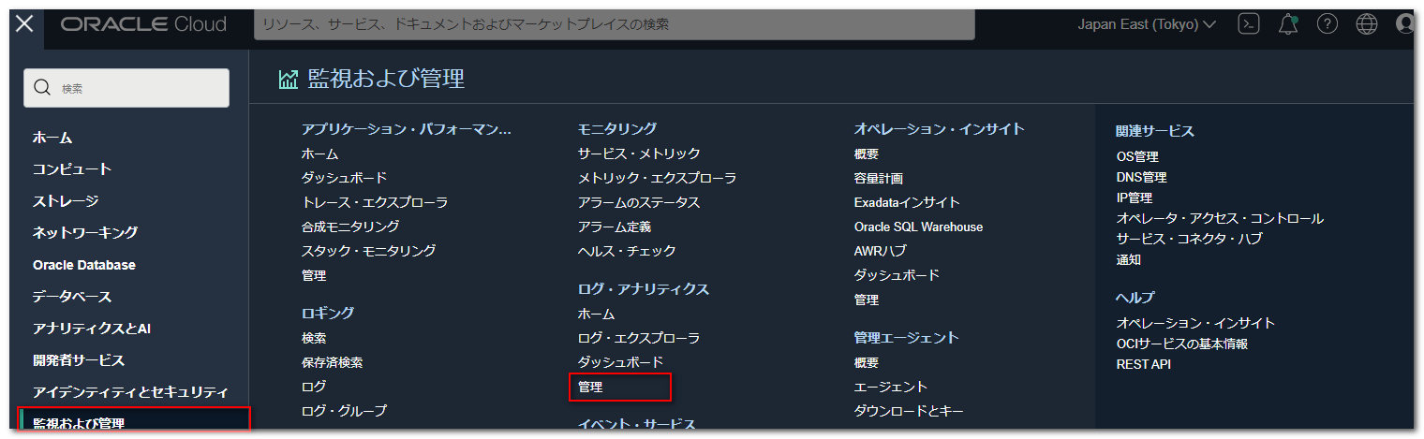The width and height of the screenshot is (1424, 439).
Task: Open Exadataインサイト
Action: tap(907, 202)
